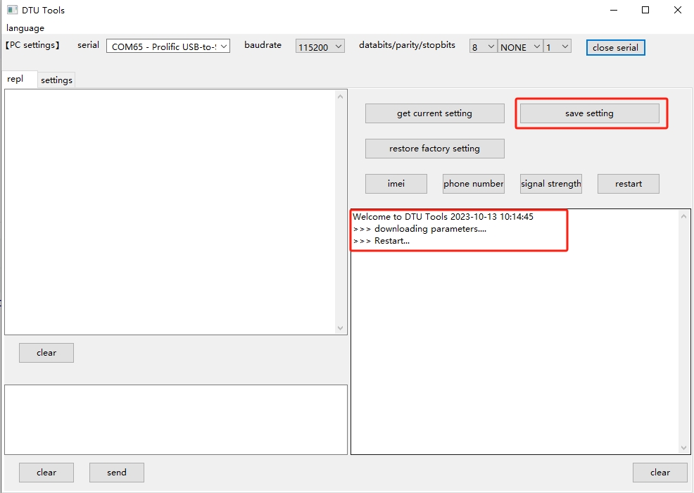The height and width of the screenshot is (493, 694).
Task: Open the baudrate 115200 dropdown
Action: (320, 46)
